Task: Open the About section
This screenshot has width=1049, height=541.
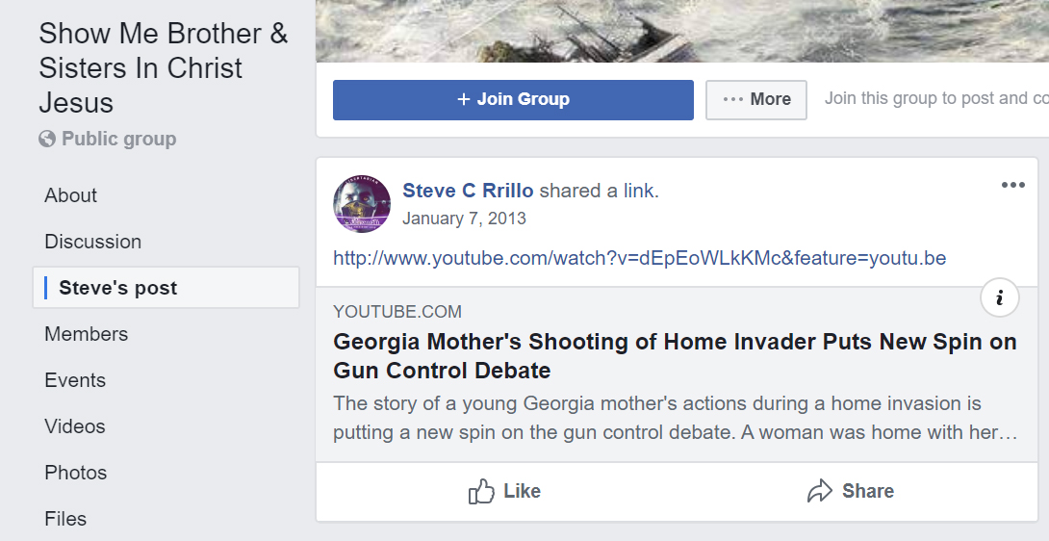Action: pyautogui.click(x=71, y=195)
